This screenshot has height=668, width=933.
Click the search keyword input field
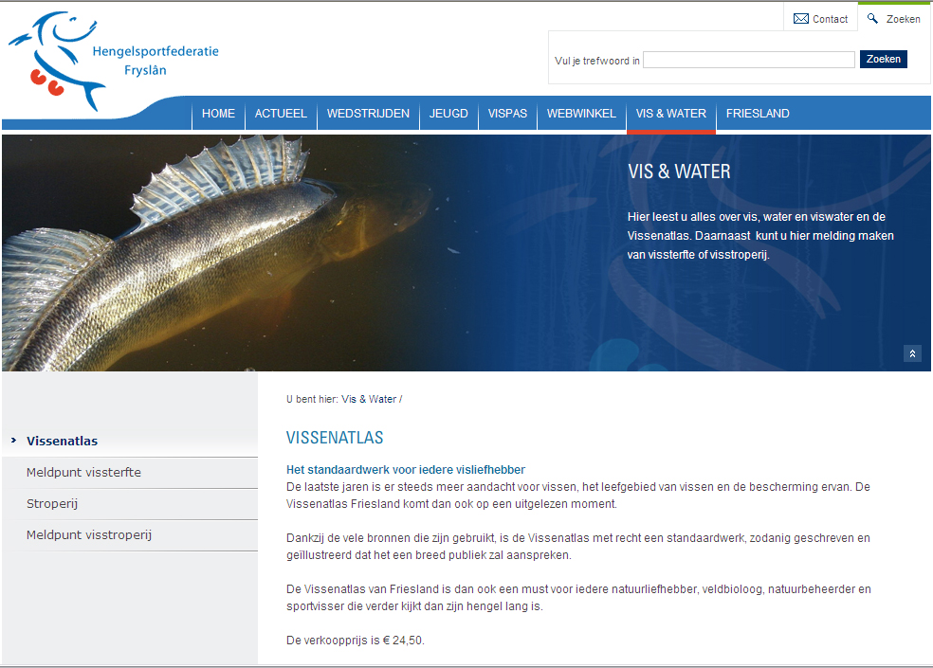[x=748, y=60]
